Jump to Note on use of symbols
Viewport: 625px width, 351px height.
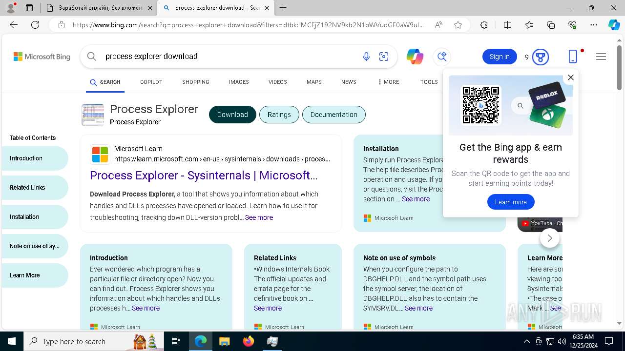[35, 246]
